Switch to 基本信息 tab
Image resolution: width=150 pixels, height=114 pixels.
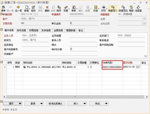point(9,30)
